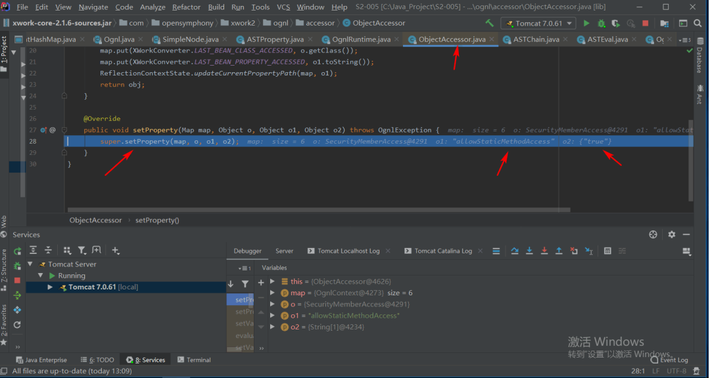Expand the 'this' variable node
Viewport: 710px width, 378px height.
[272, 282]
